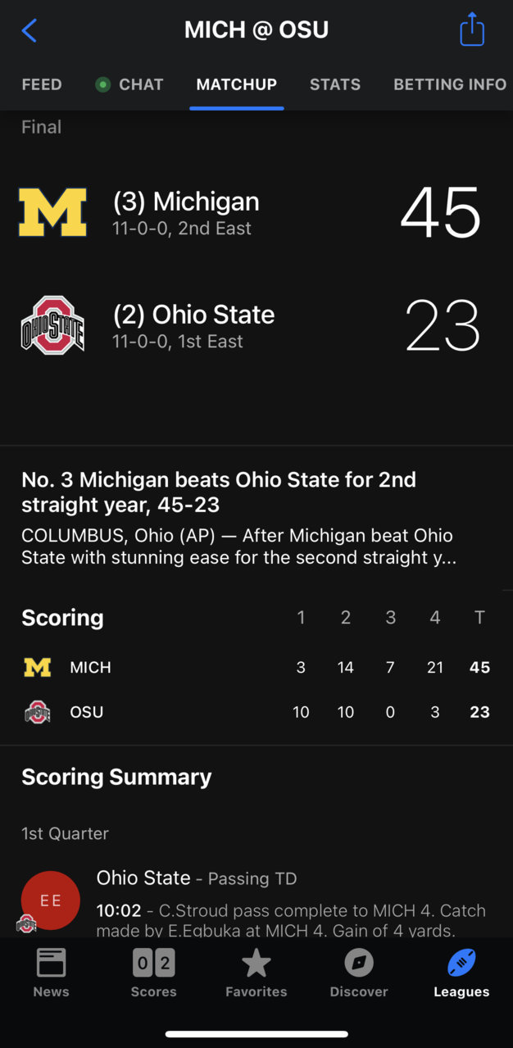
Task: Open the share icon
Action: click(x=472, y=29)
